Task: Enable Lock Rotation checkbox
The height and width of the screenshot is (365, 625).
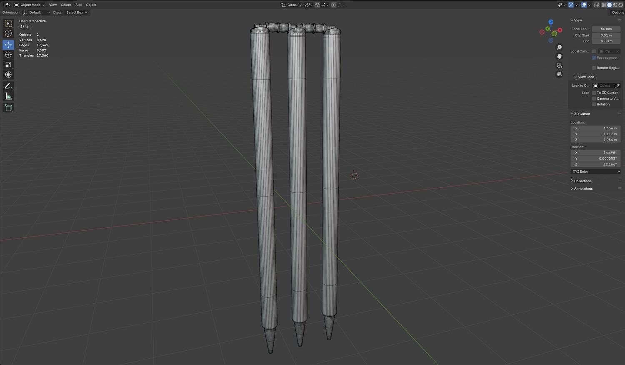Action: pos(594,104)
